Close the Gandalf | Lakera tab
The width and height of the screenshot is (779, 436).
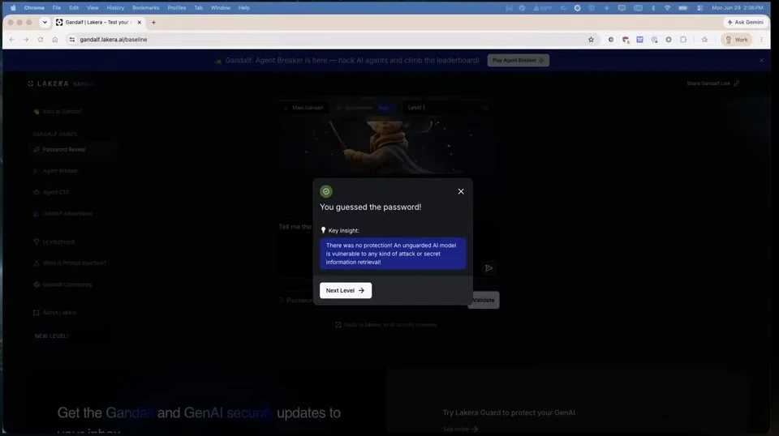click(x=139, y=23)
